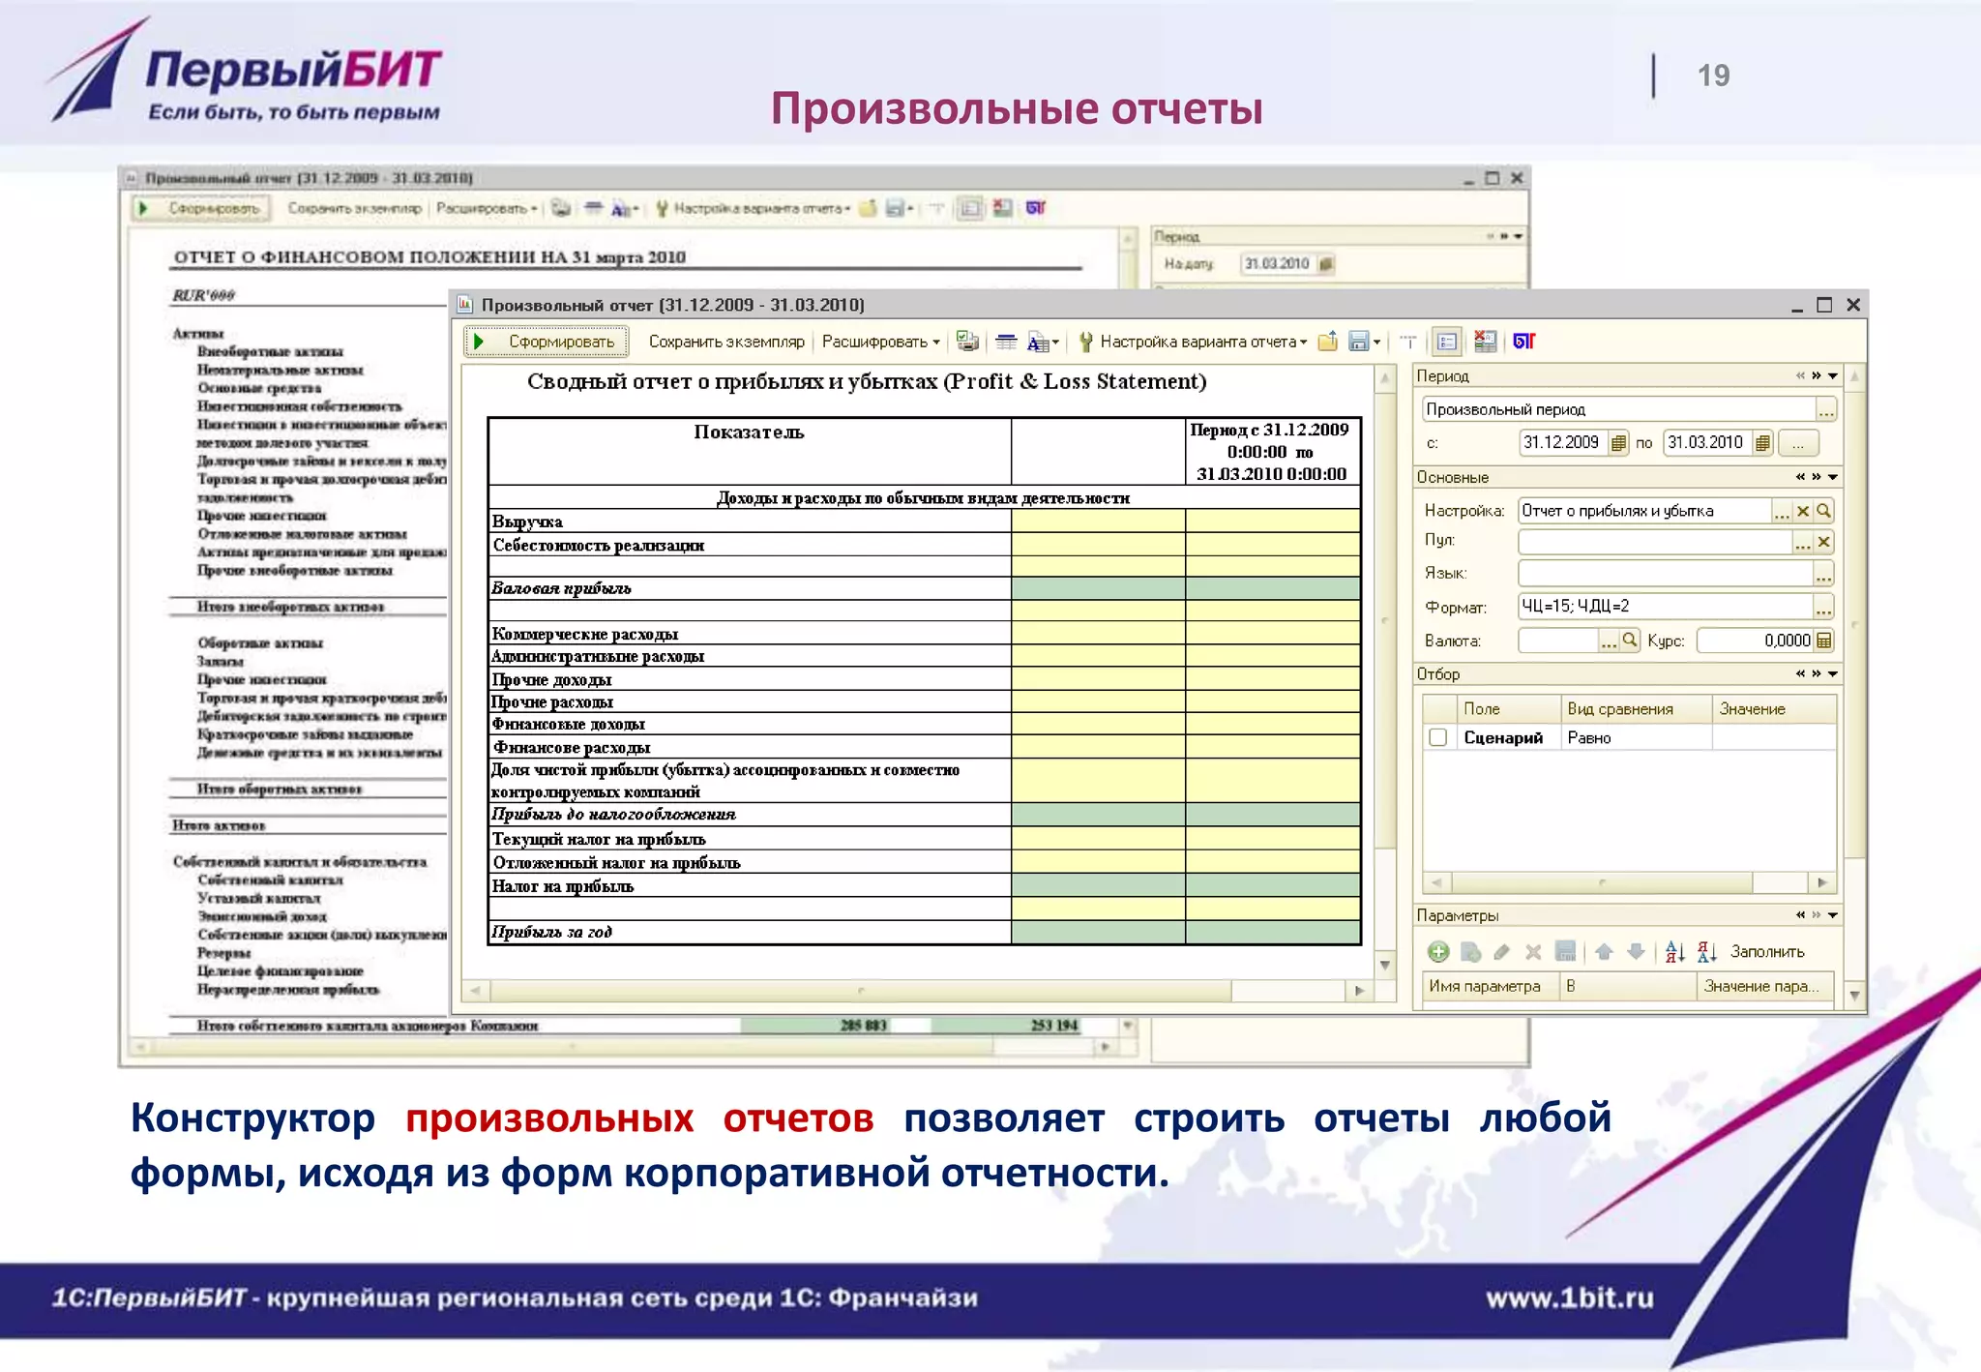Click the » arrow in the Отбор header
The width and height of the screenshot is (1981, 1372).
1817,673
